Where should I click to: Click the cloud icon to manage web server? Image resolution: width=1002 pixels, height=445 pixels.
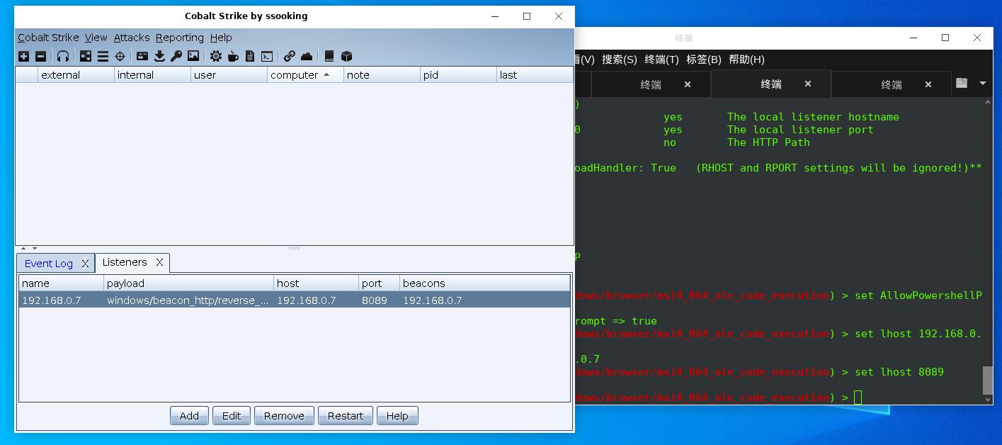pos(307,56)
